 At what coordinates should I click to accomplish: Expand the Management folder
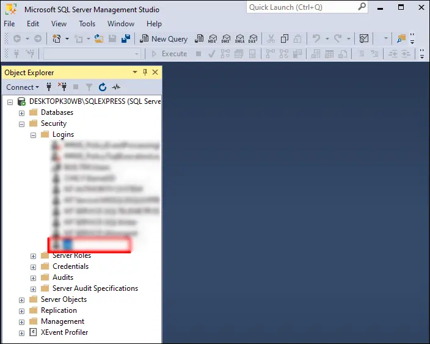pyautogui.click(x=21, y=322)
